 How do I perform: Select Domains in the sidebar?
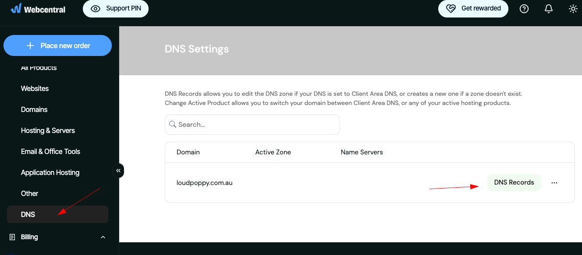34,109
